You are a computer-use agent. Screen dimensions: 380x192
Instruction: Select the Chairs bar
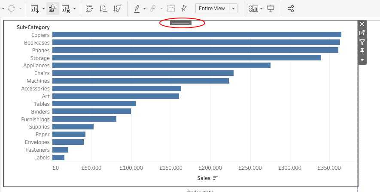[143, 73]
